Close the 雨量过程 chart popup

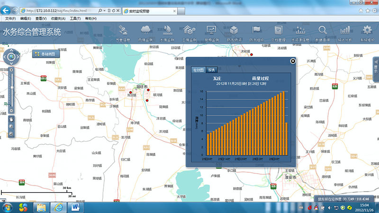tap(293, 61)
